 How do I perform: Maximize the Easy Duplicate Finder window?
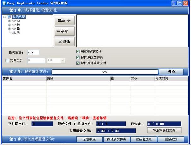[180, 3]
